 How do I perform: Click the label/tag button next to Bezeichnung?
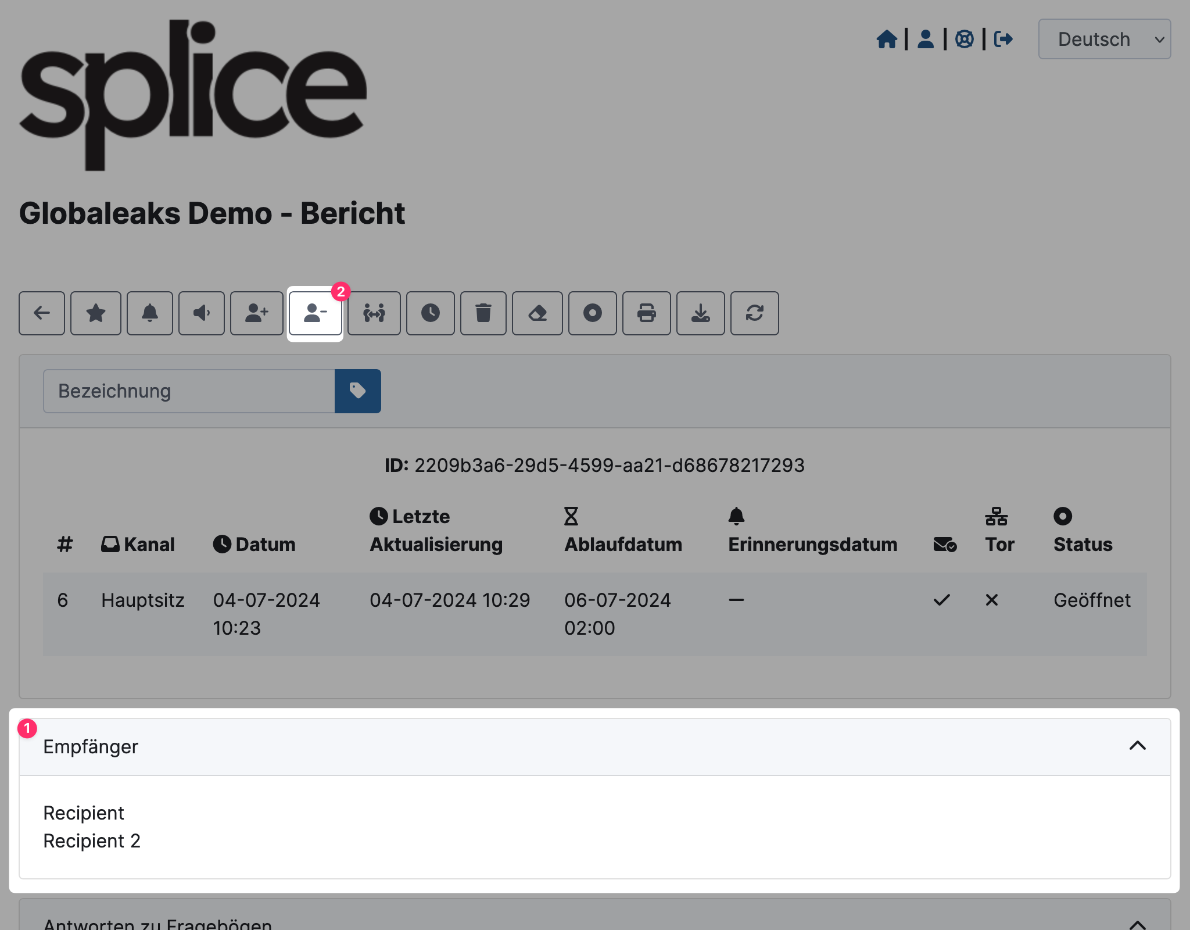[x=357, y=391]
